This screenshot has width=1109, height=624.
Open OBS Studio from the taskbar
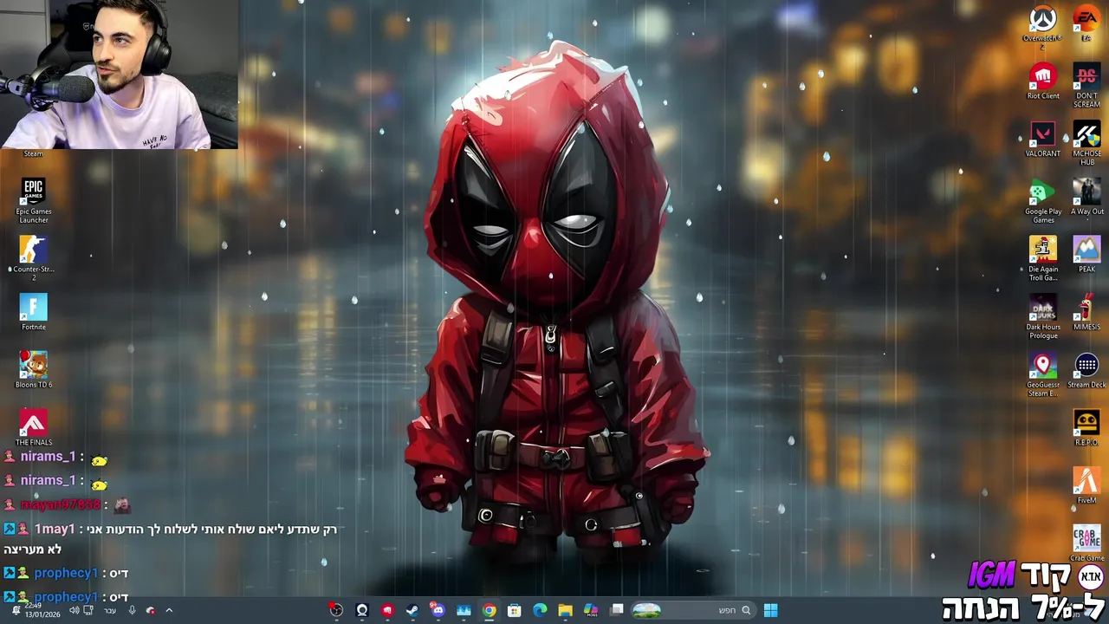(x=335, y=610)
